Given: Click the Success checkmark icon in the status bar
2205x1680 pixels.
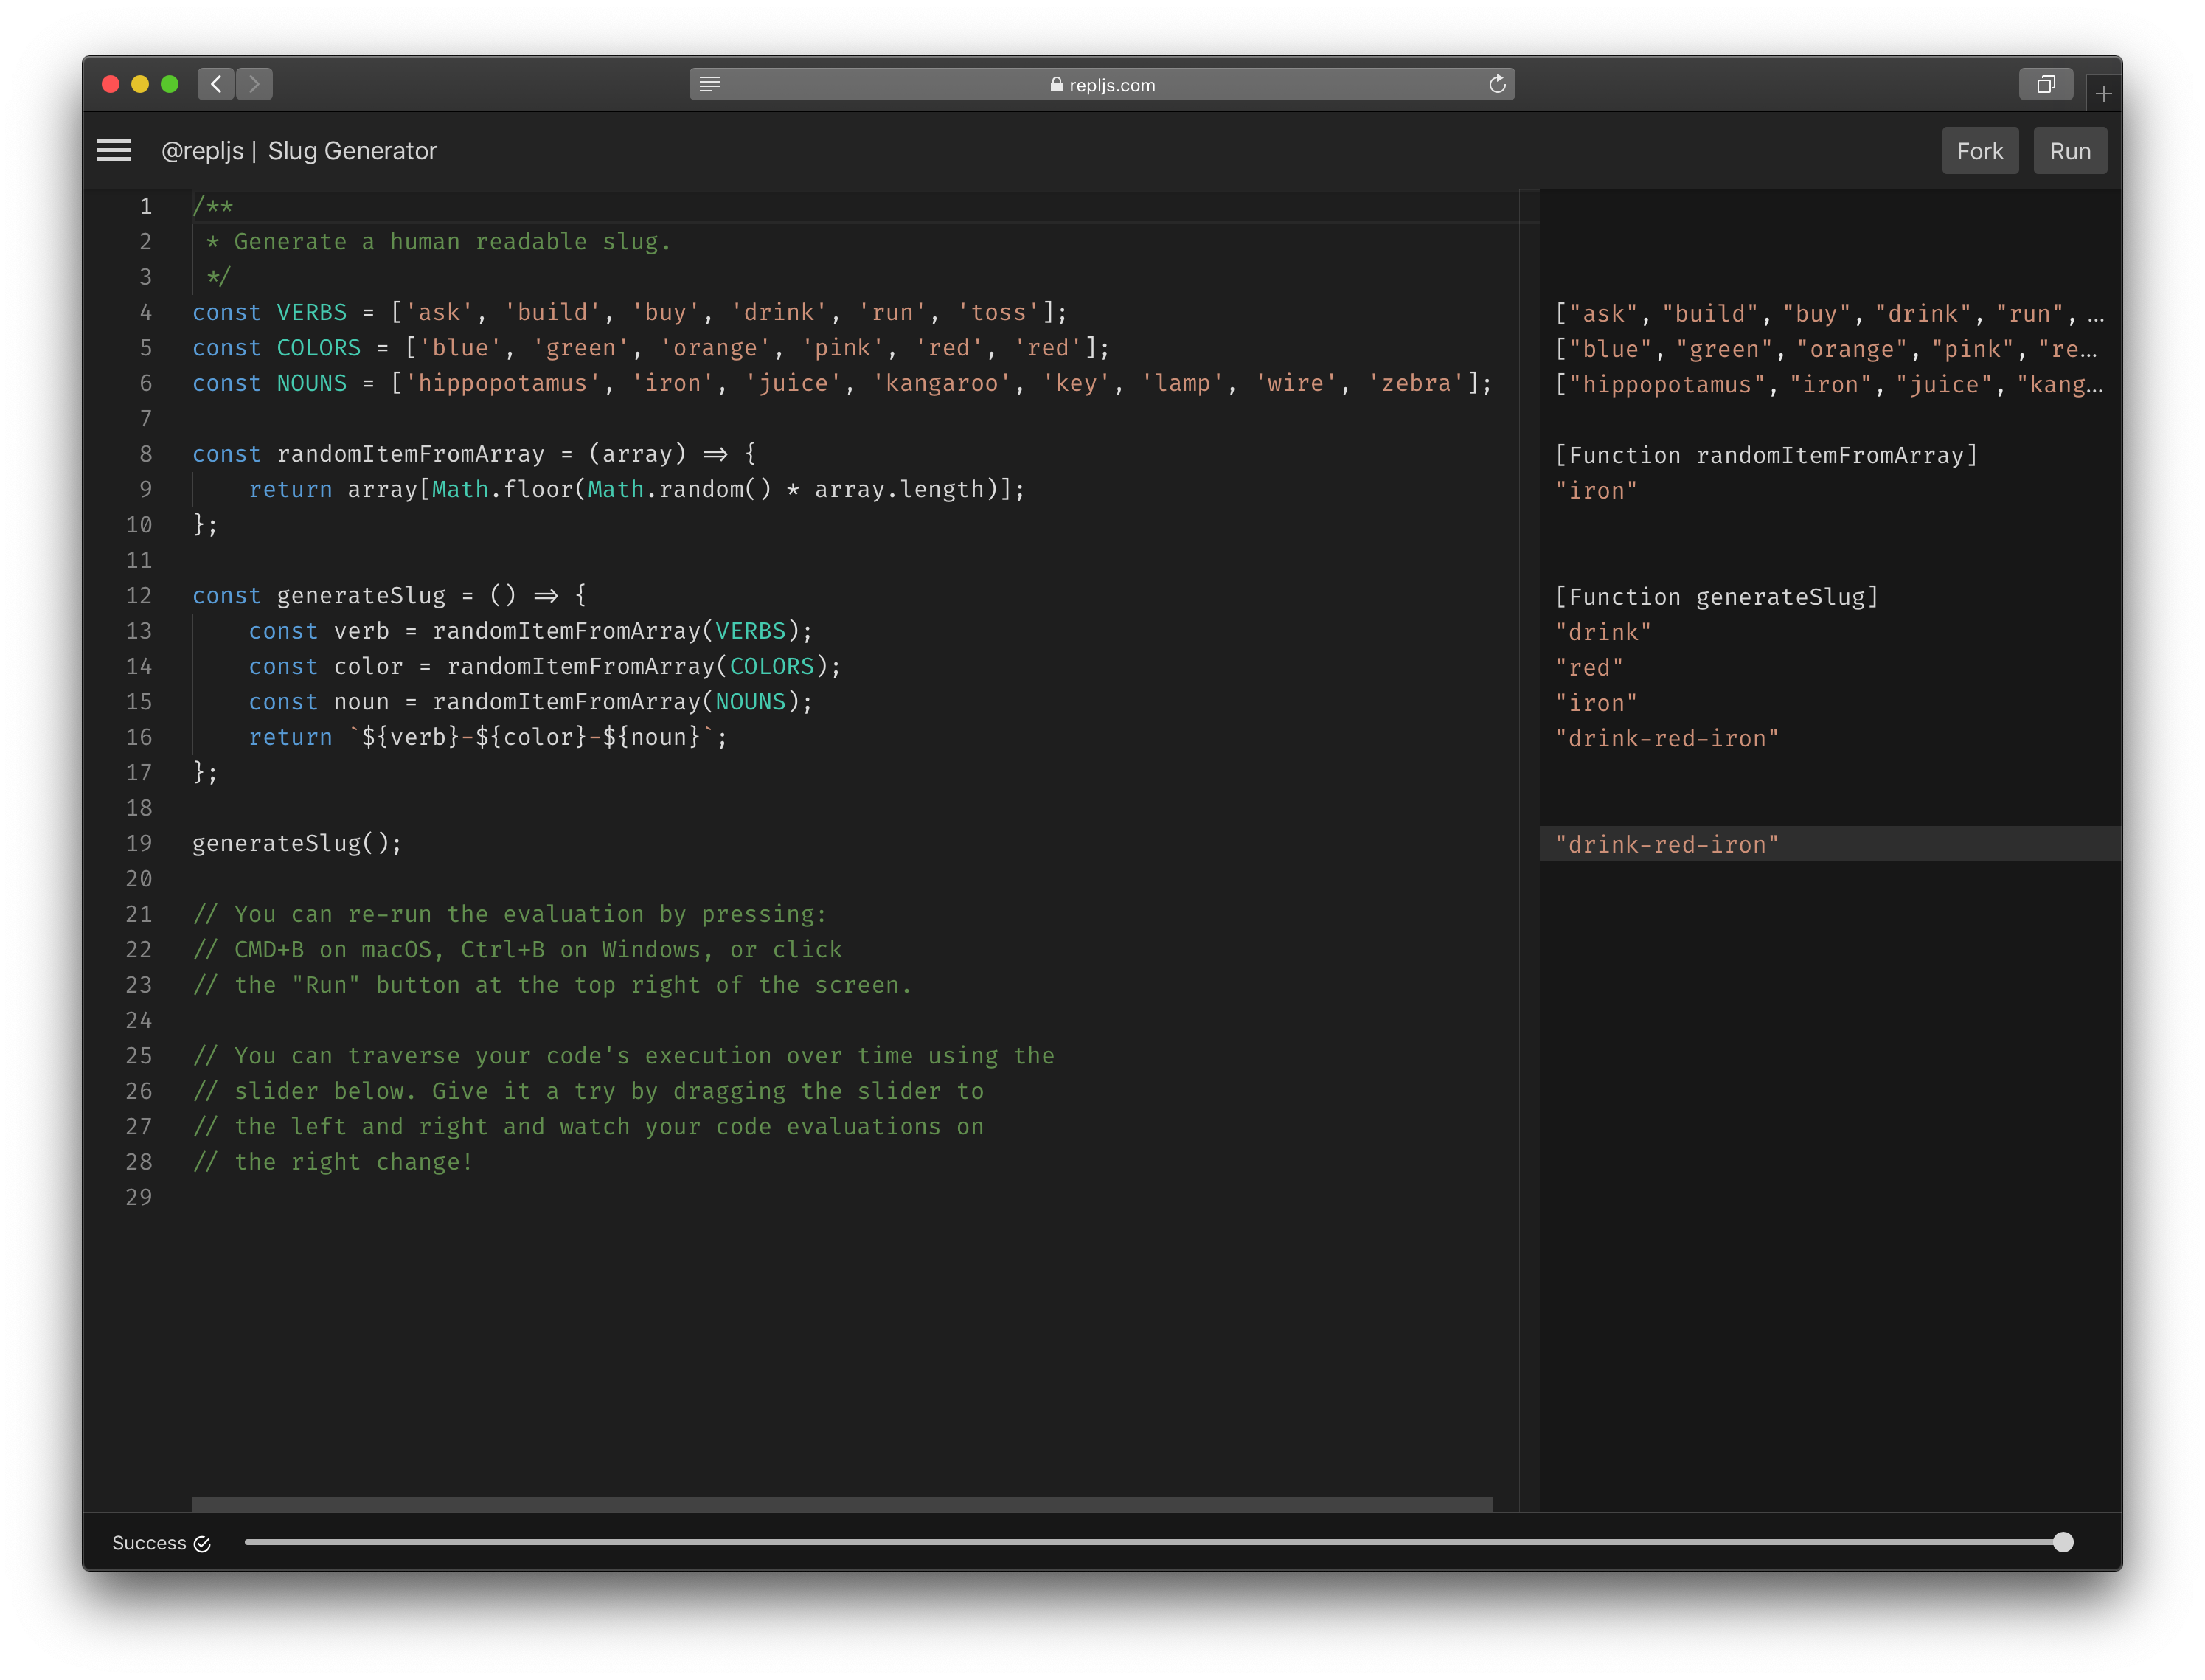Looking at the screenshot, I should pos(202,1543).
